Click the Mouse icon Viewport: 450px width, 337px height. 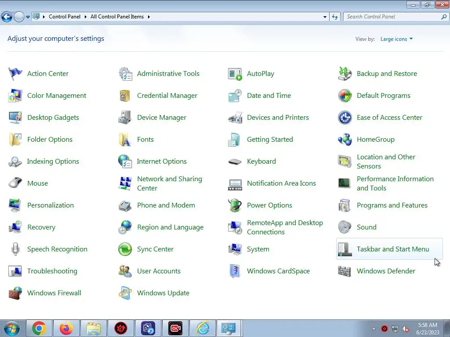tap(15, 183)
